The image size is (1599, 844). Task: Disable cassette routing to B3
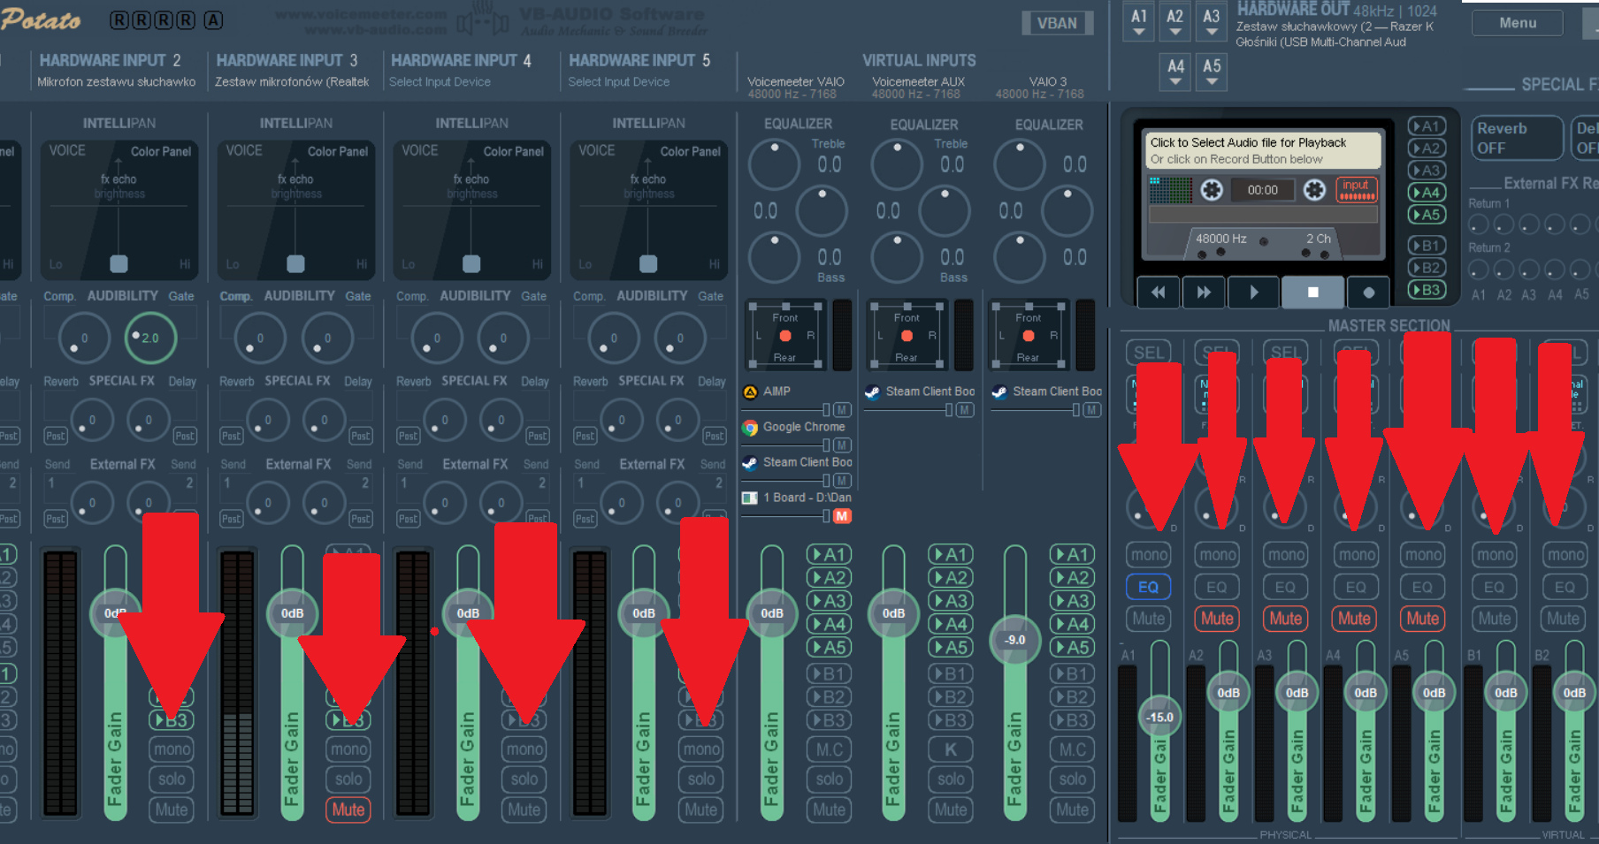(x=1426, y=290)
